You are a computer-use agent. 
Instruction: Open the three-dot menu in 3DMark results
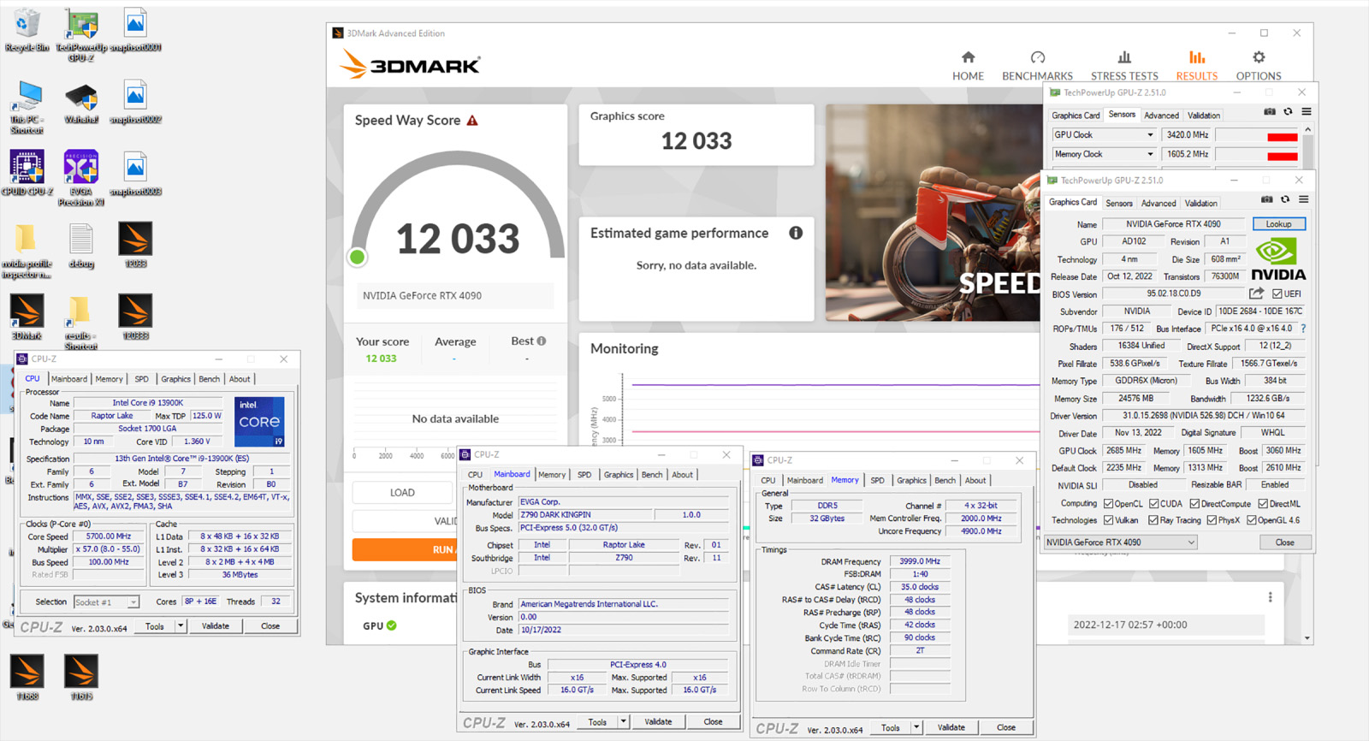[1270, 596]
